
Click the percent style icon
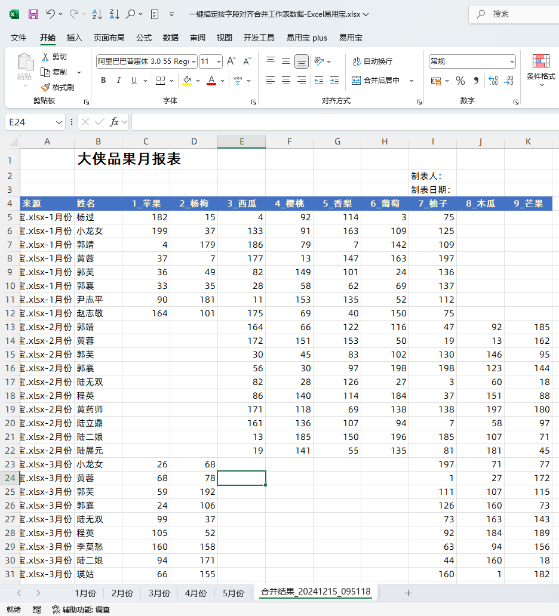pyautogui.click(x=460, y=81)
